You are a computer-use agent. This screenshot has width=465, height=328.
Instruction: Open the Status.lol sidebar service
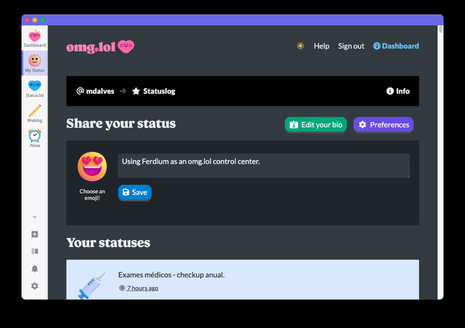point(34,88)
